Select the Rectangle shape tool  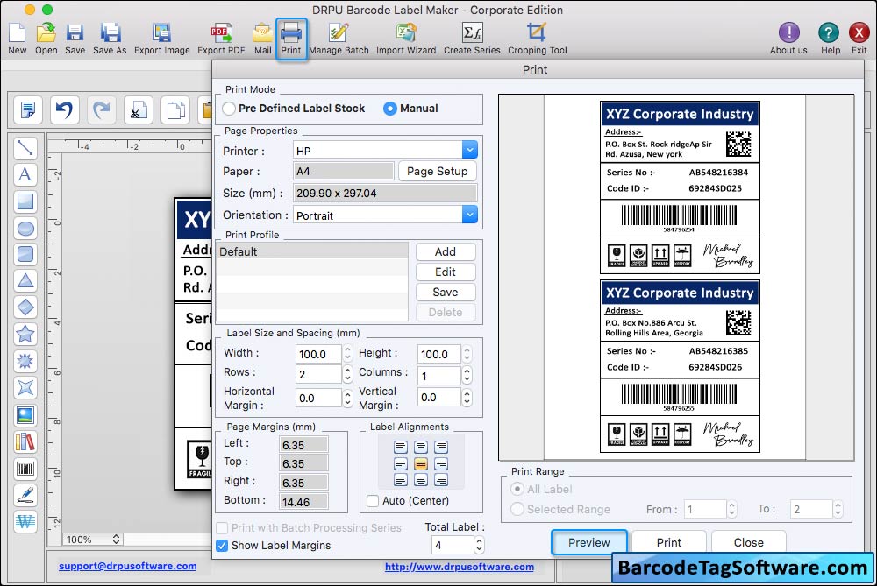pyautogui.click(x=25, y=201)
